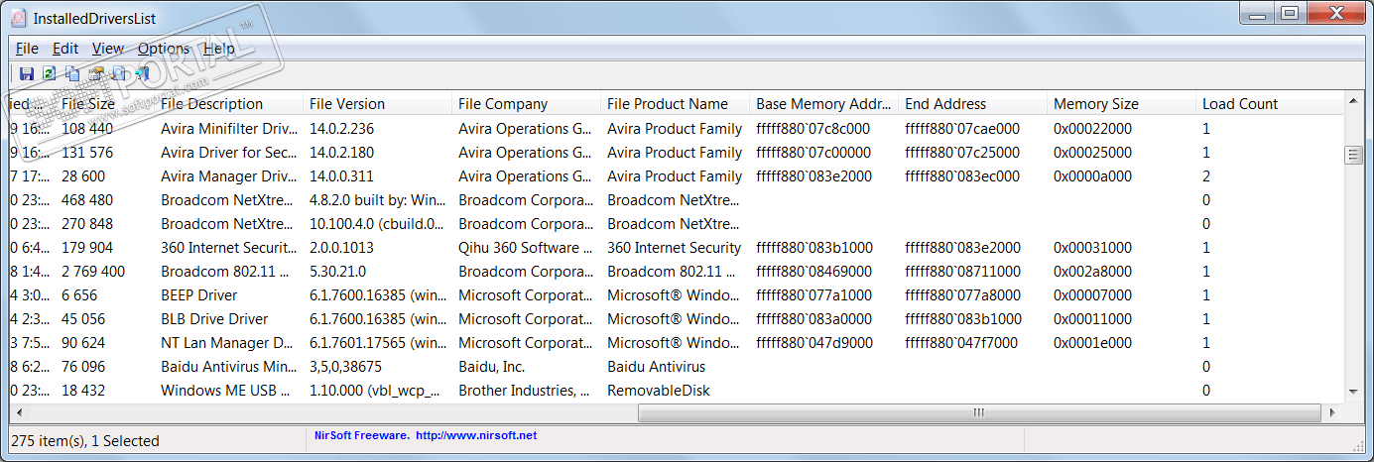Image resolution: width=1374 pixels, height=462 pixels.
Task: Sort by the Load Count column header
Action: tap(1240, 104)
